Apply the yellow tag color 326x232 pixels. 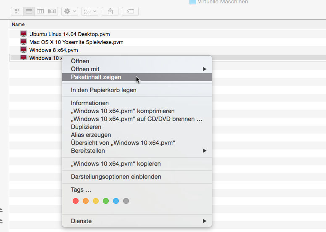(x=96, y=201)
